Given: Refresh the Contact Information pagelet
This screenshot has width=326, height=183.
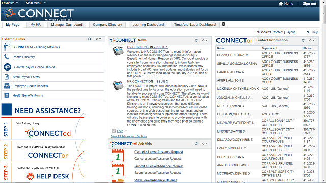Looking at the screenshot, I should coord(303,40).
